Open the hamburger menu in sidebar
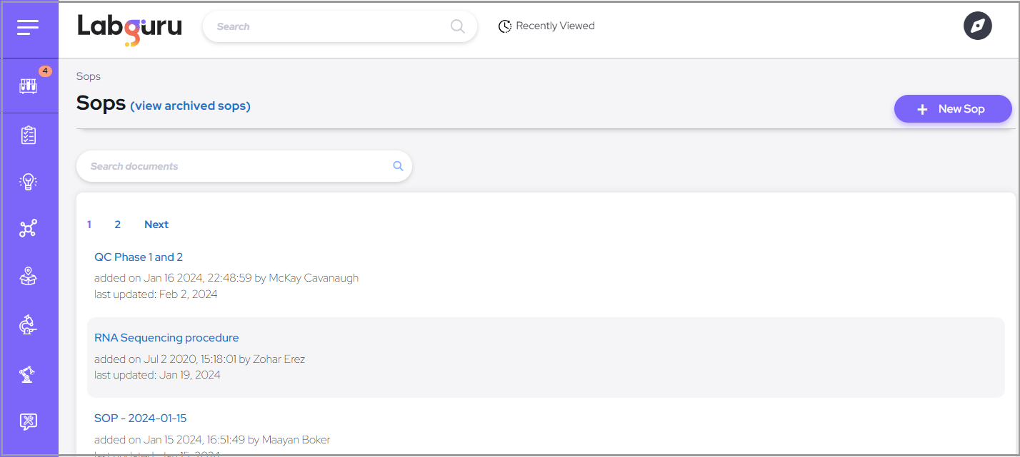This screenshot has width=1020, height=457. (28, 28)
